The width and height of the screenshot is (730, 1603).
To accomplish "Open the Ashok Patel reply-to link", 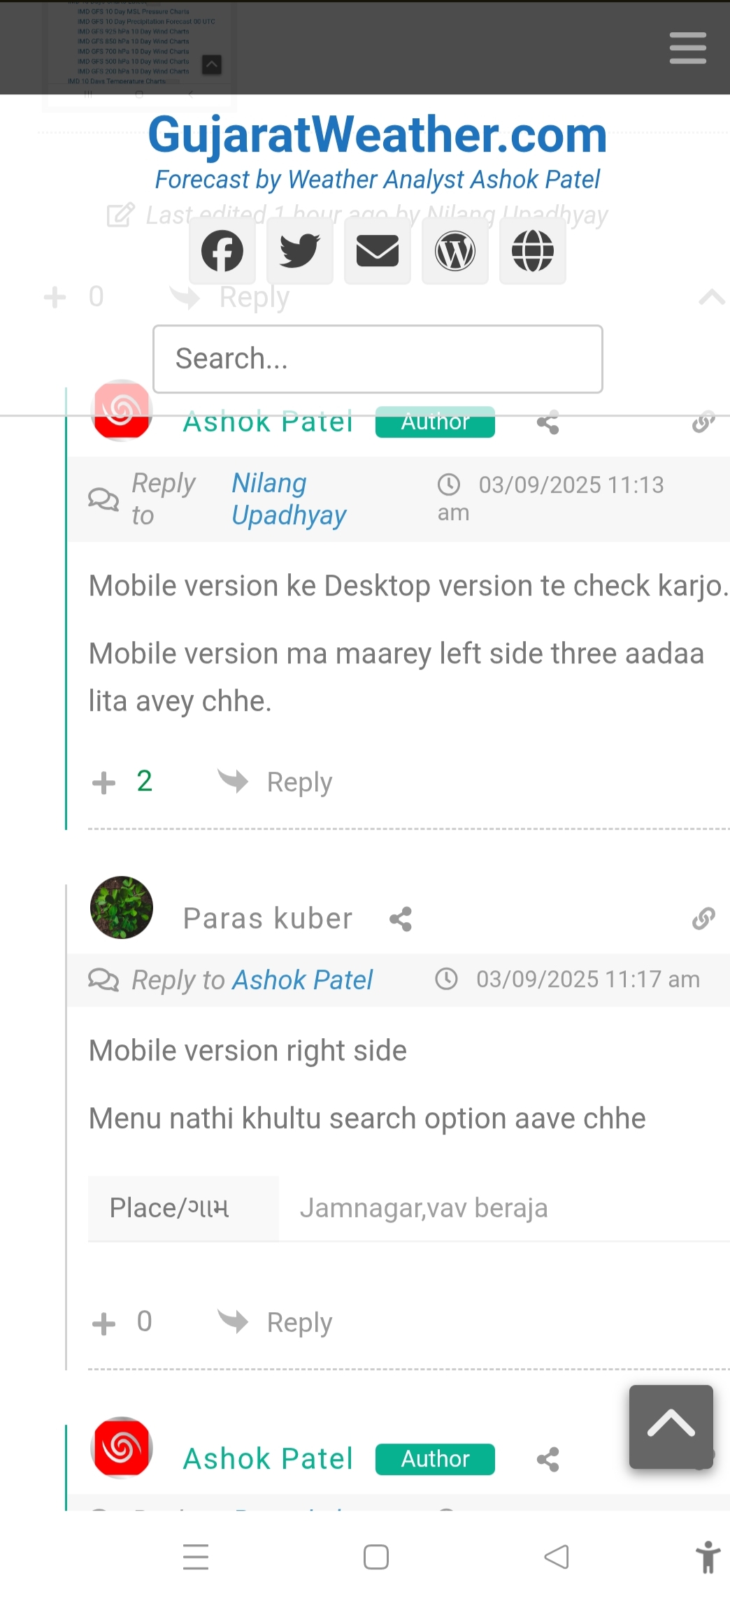I will (x=302, y=980).
